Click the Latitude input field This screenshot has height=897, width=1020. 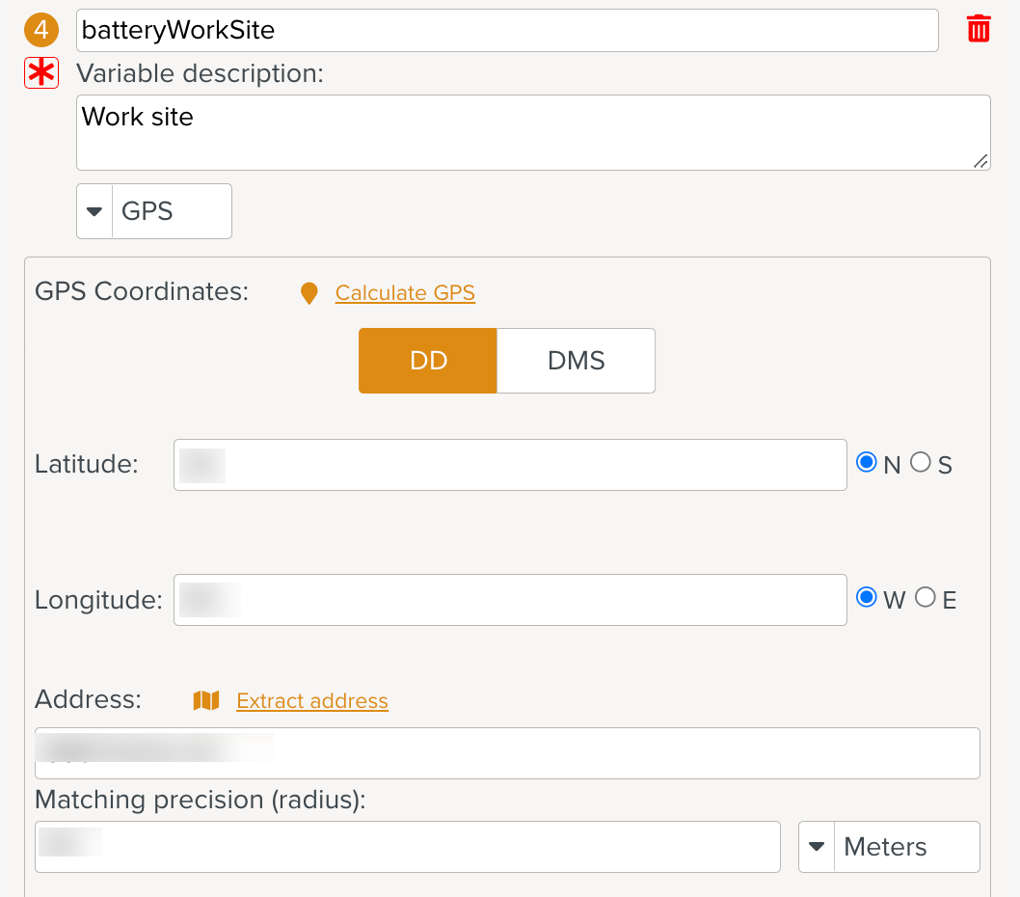510,465
